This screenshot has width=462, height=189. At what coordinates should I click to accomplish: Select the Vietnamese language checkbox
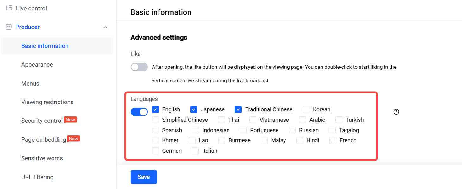(253, 120)
